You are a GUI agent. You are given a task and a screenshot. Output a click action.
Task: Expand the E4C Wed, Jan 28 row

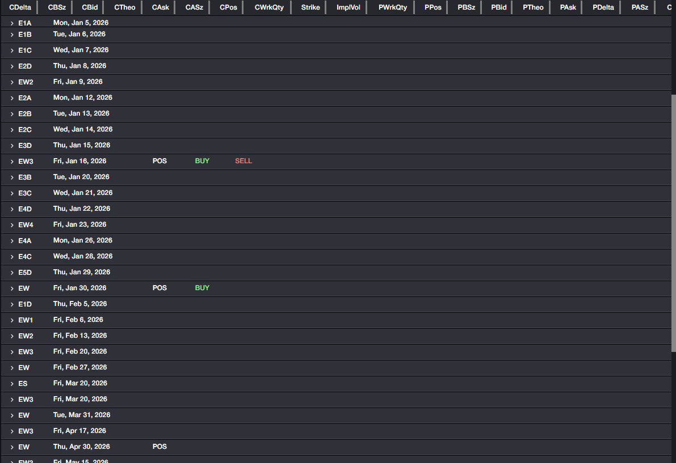click(12, 257)
